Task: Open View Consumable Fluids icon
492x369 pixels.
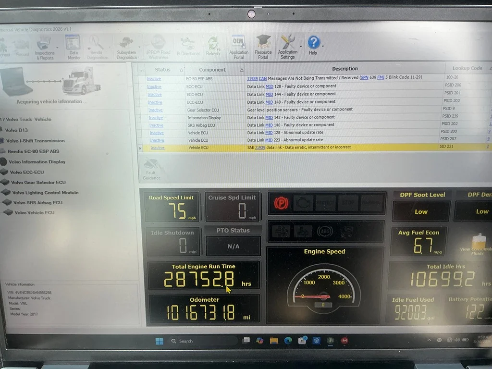Action: [x=477, y=245]
